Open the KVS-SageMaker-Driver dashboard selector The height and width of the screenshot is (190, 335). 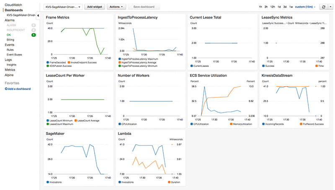[63, 7]
